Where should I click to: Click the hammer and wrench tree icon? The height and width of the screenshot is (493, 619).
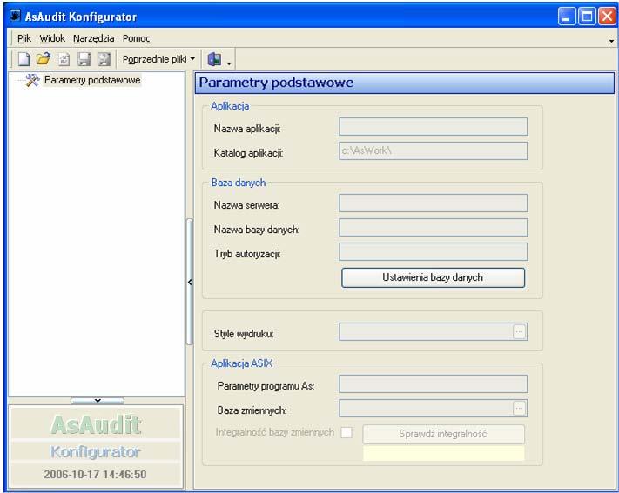pos(32,81)
